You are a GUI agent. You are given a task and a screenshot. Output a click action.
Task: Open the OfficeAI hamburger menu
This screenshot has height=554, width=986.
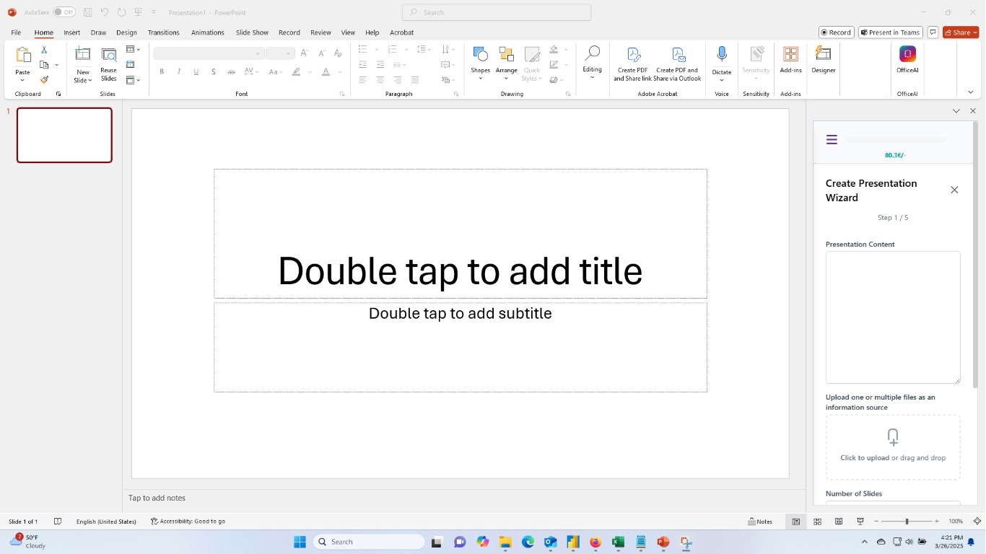832,140
